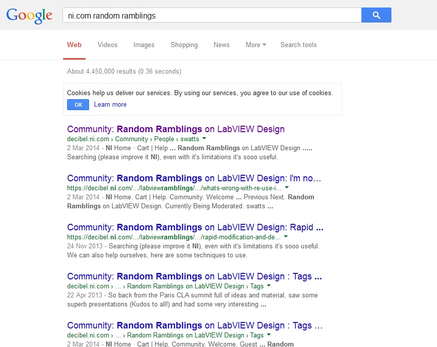Expand dropdown arrow next to swatts breadcrumb

[204, 138]
